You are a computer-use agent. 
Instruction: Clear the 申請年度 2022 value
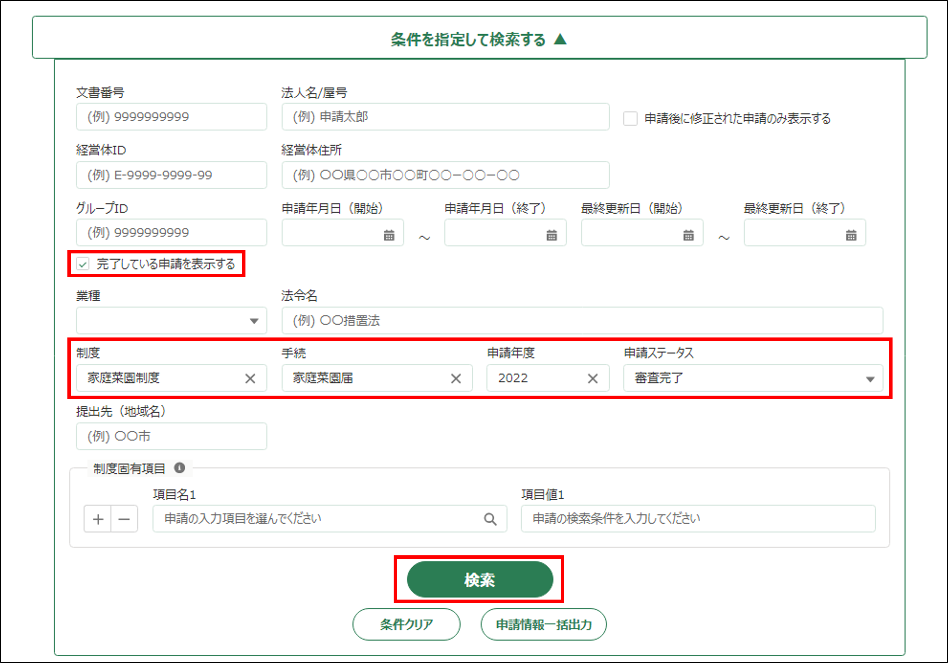tap(592, 378)
